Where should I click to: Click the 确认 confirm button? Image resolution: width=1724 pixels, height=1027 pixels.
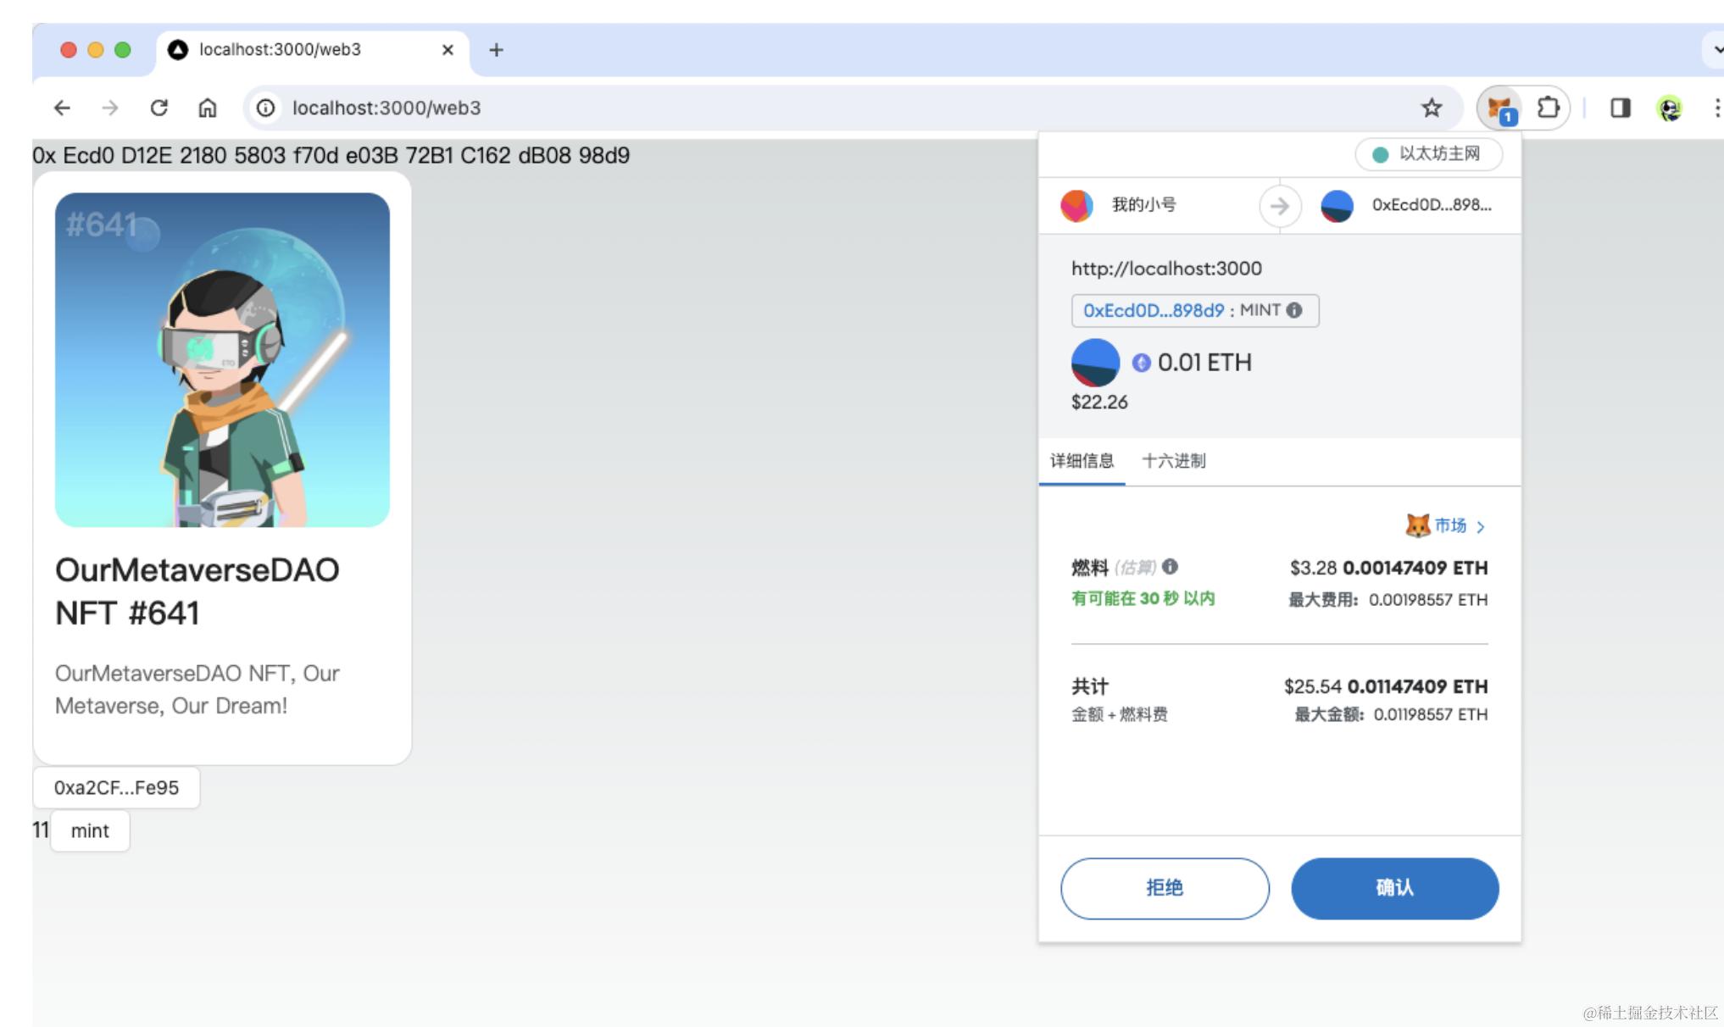(x=1394, y=888)
